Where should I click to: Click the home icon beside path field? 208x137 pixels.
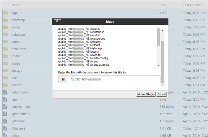63,79
